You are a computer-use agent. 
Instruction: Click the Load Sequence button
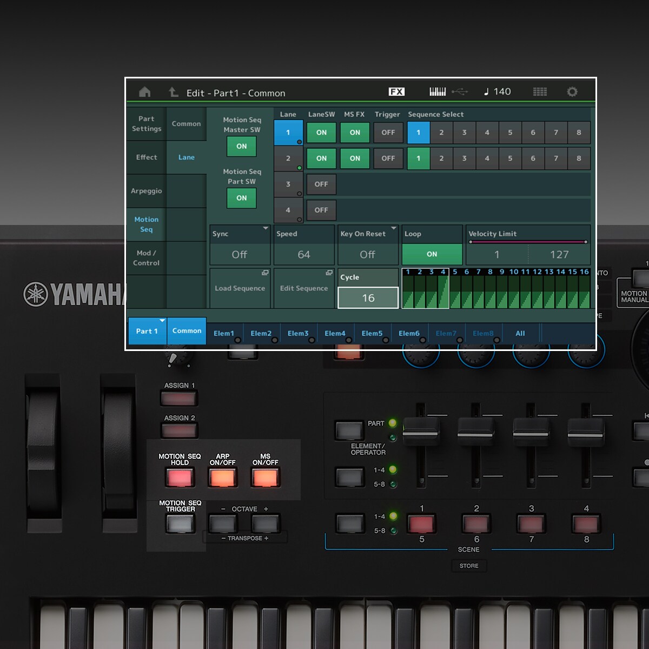click(x=240, y=288)
